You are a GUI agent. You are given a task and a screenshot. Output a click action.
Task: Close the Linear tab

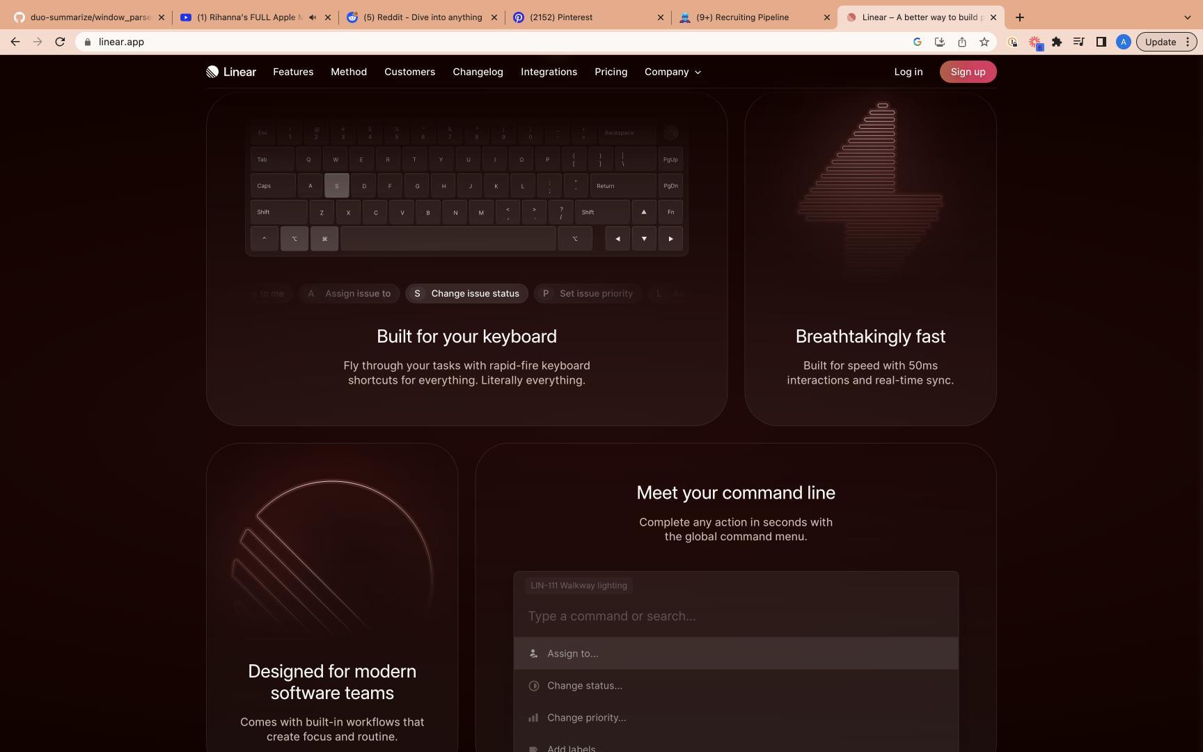993,17
